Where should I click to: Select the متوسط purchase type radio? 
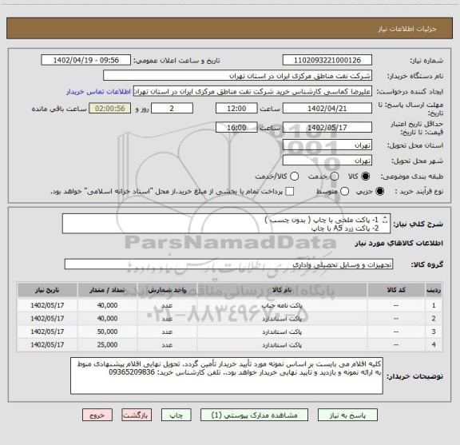[x=344, y=192]
